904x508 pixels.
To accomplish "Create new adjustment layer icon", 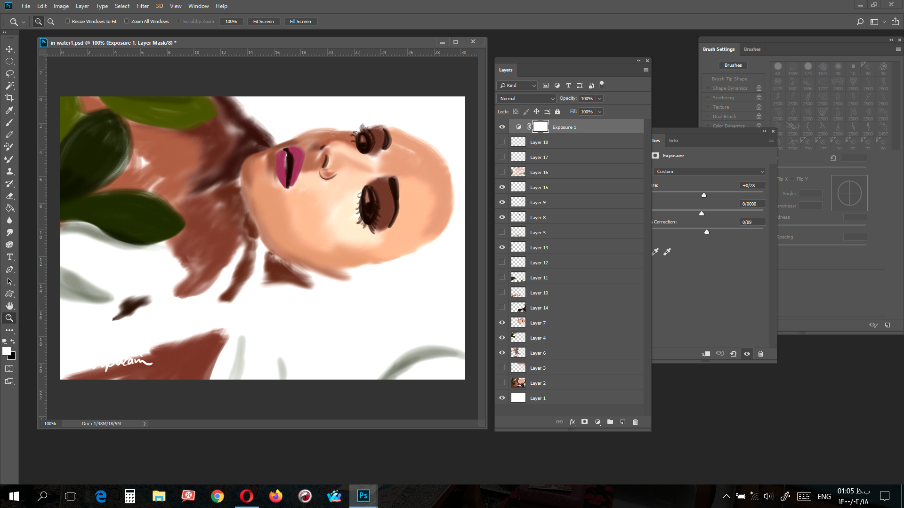I will click(597, 422).
